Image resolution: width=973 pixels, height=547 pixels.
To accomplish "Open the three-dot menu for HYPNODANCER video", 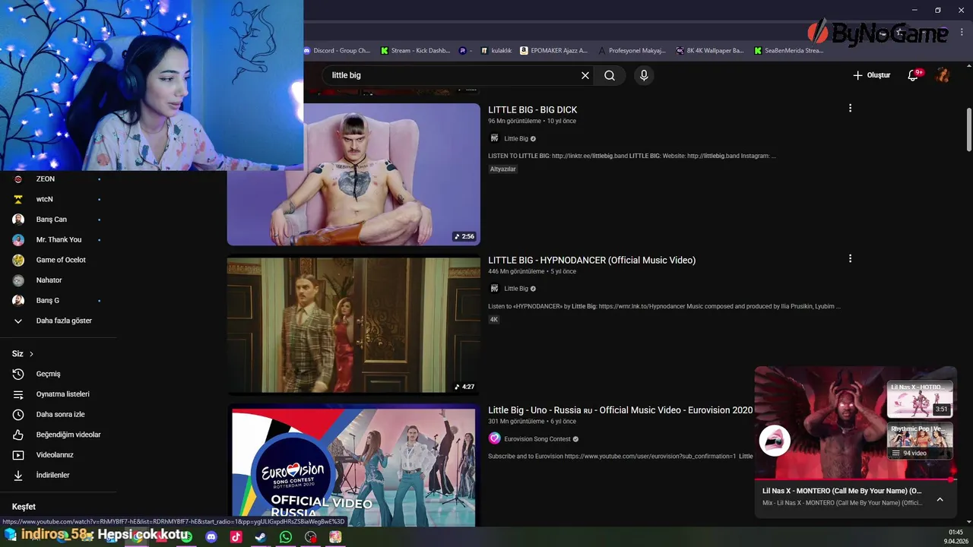I will tap(850, 258).
